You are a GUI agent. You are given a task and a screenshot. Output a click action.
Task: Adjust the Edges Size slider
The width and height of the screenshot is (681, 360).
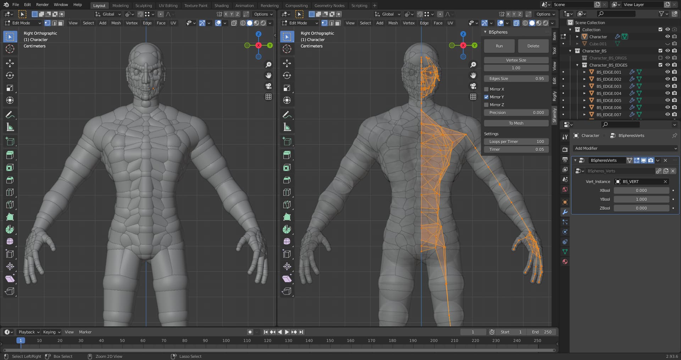tap(516, 79)
